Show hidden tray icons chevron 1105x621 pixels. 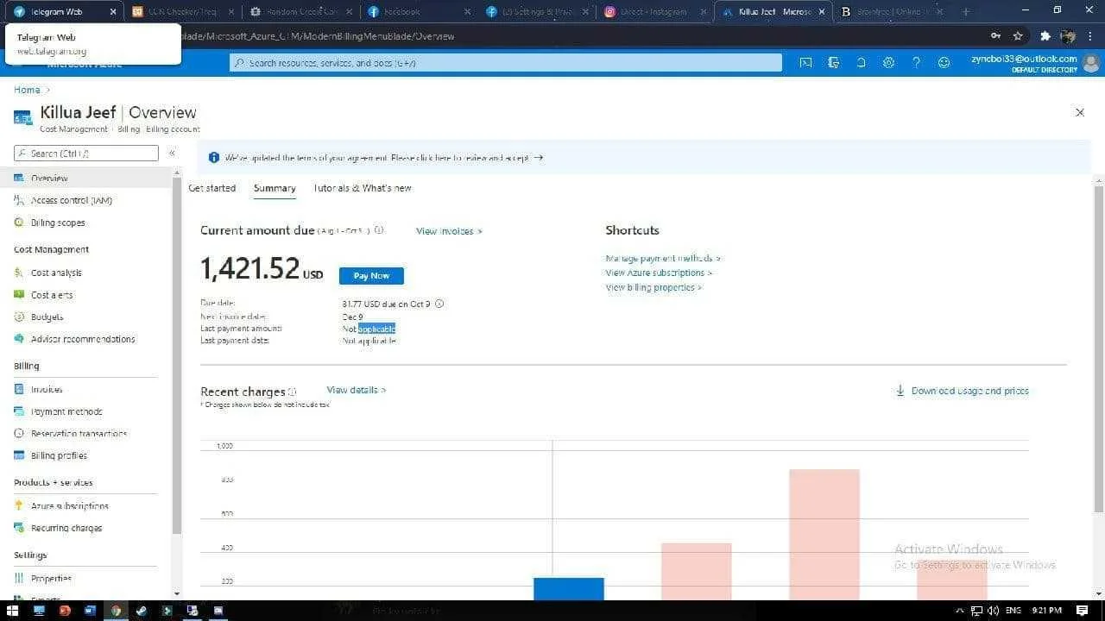tap(960, 611)
